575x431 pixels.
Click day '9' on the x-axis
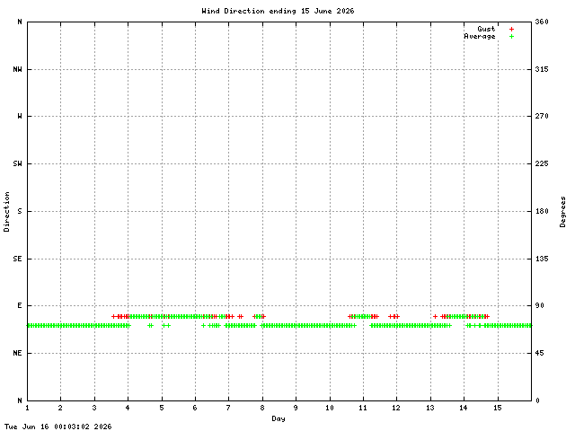(x=296, y=408)
